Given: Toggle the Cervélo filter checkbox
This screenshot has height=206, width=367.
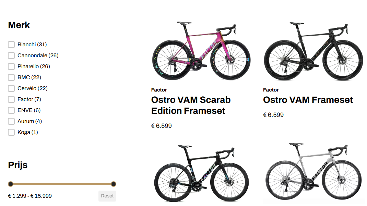Looking at the screenshot, I should pos(11,88).
